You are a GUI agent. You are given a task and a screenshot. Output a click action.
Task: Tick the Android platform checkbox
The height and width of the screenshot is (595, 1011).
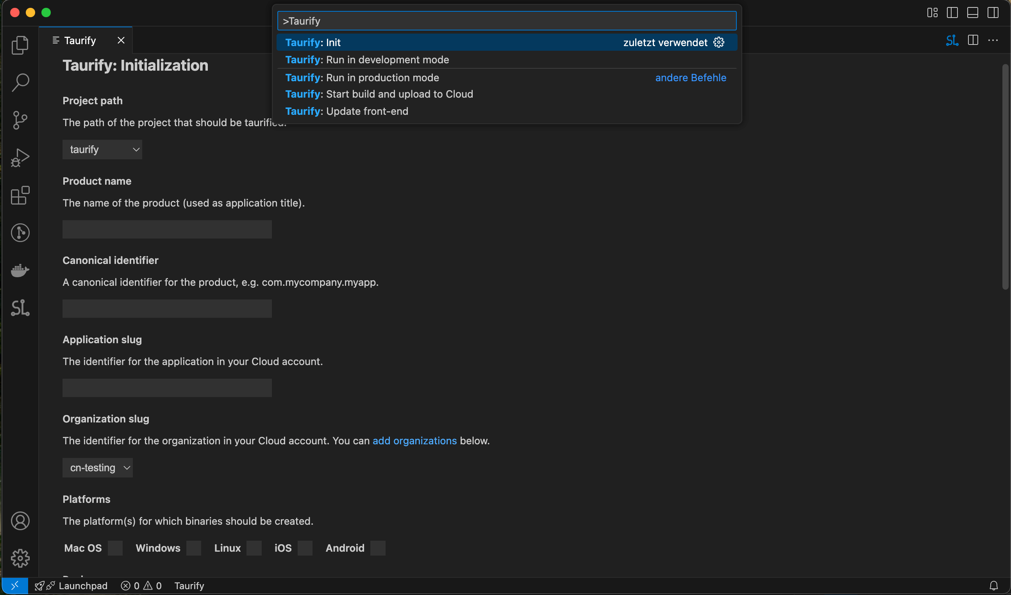tap(377, 548)
